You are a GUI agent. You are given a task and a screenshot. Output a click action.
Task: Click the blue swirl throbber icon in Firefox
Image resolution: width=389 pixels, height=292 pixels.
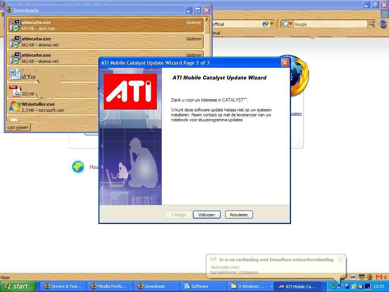pyautogui.click(x=383, y=24)
